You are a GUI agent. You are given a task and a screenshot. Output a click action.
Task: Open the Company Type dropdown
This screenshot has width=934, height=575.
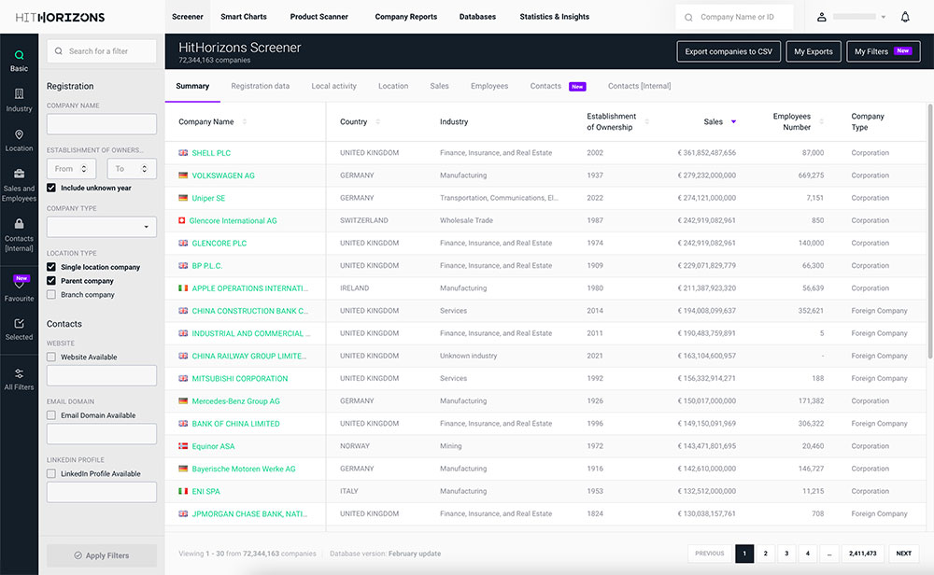102,227
